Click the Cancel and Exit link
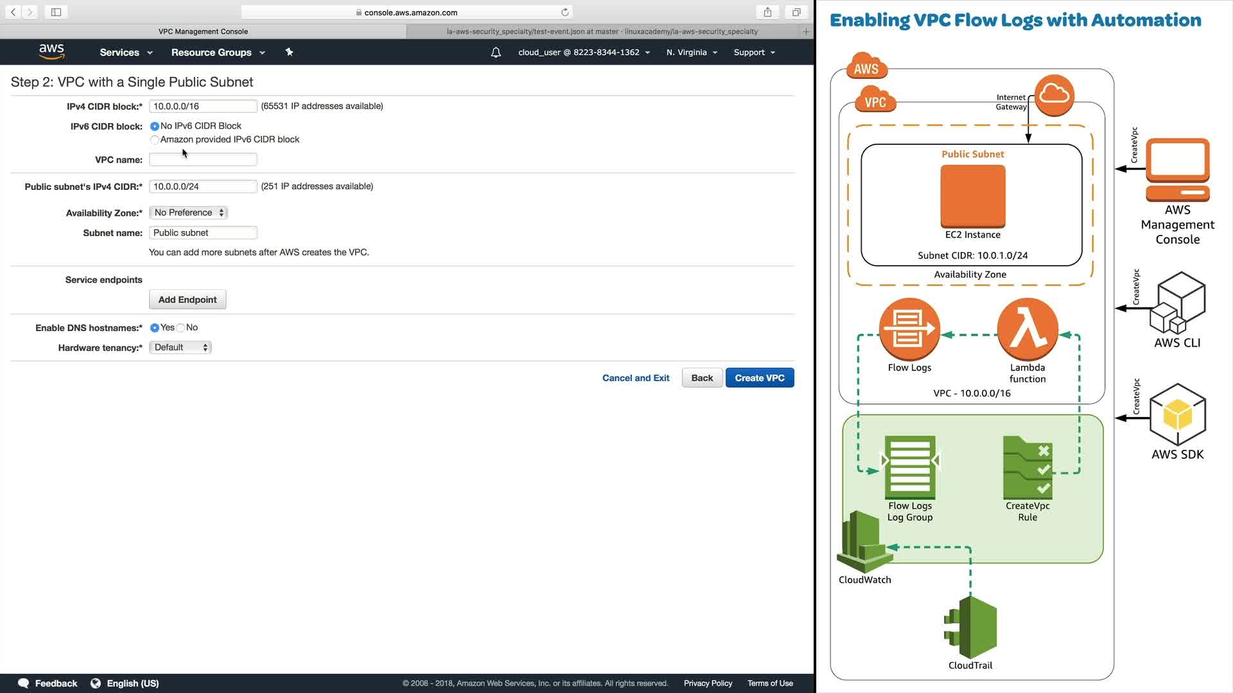The width and height of the screenshot is (1233, 693). point(635,378)
